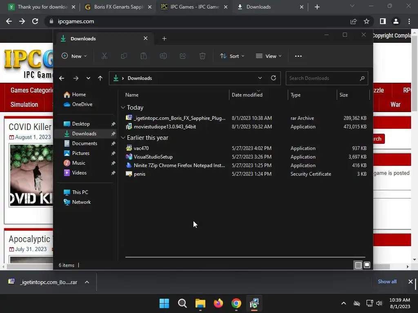Screen dimensions: 418x313
Task: Switch to Boris FX Genarts Sapphire tab
Action: [x=117, y=7]
